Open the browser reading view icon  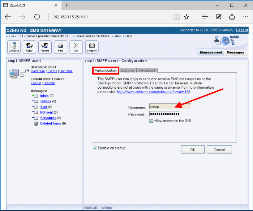point(176,17)
